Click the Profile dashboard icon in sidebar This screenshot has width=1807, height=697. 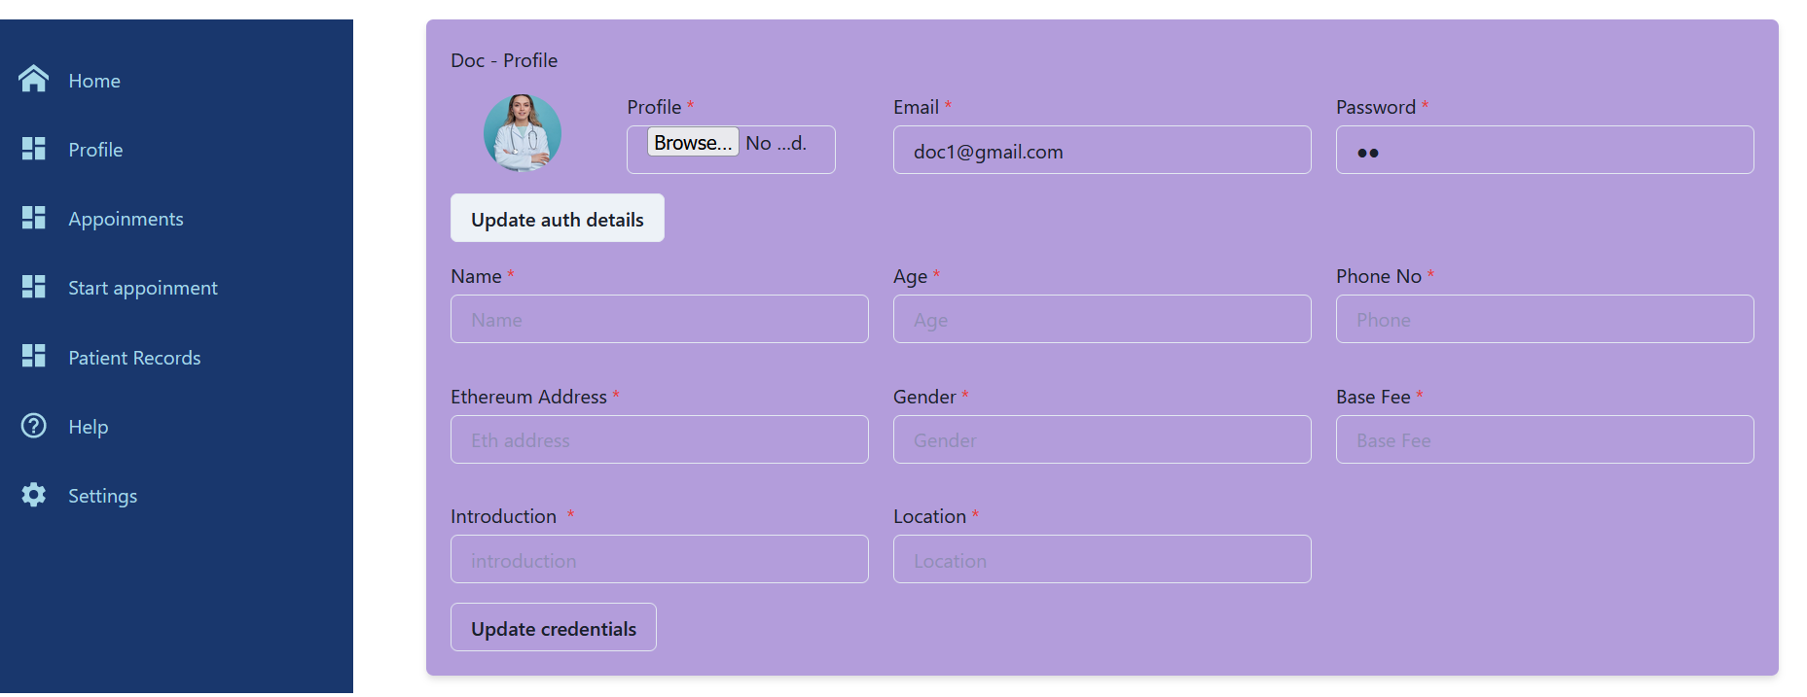[x=34, y=149]
